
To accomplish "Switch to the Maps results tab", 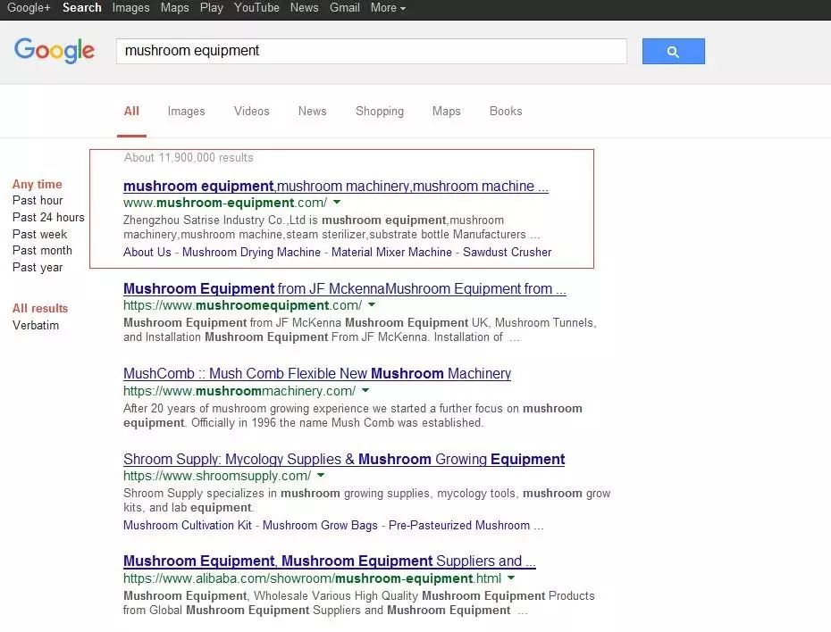I will 446,112.
